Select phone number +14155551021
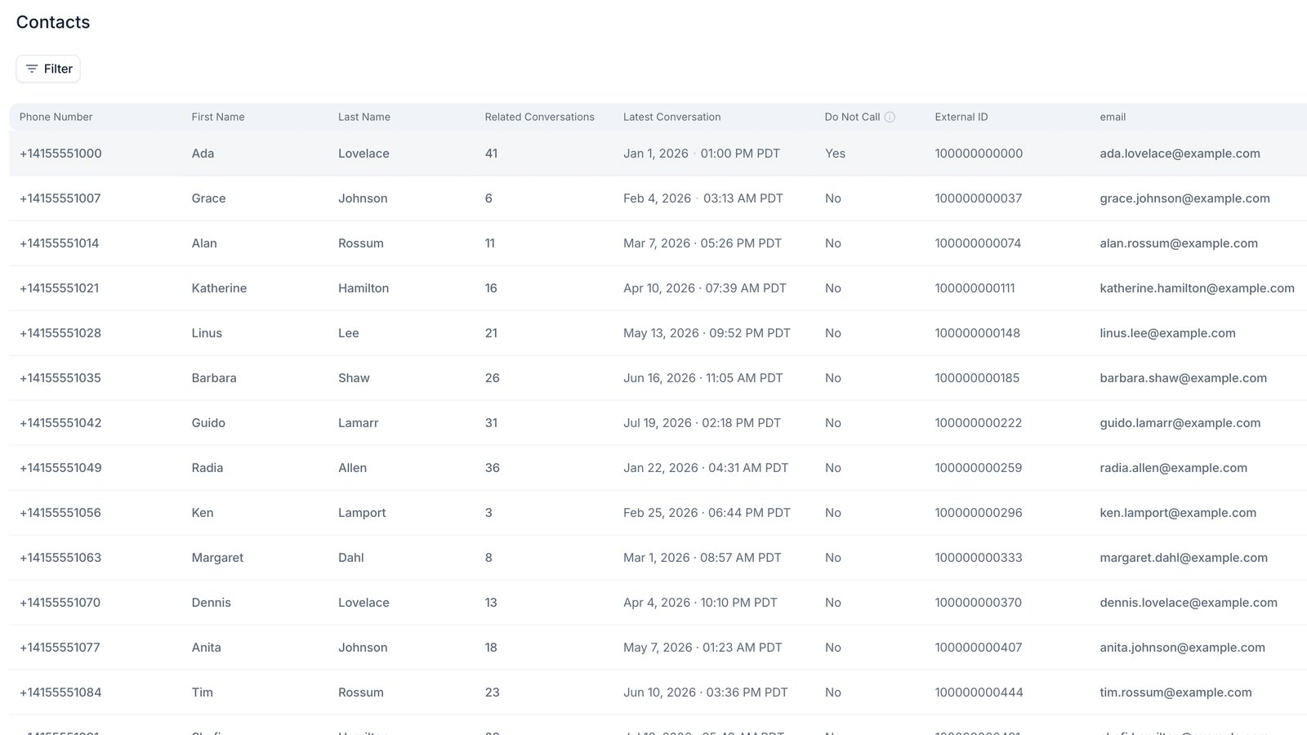Viewport: 1307px width, 735px height. pyautogui.click(x=60, y=288)
